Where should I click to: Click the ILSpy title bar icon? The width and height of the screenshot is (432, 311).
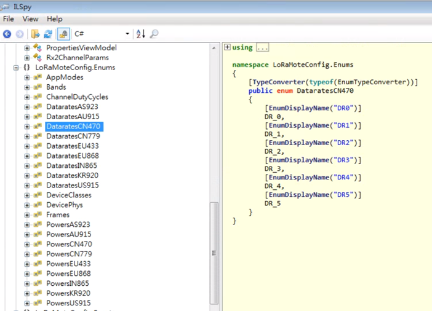pyautogui.click(x=5, y=6)
